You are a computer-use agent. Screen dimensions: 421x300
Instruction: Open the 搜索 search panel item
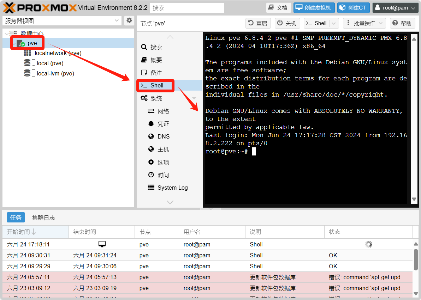[x=156, y=47]
